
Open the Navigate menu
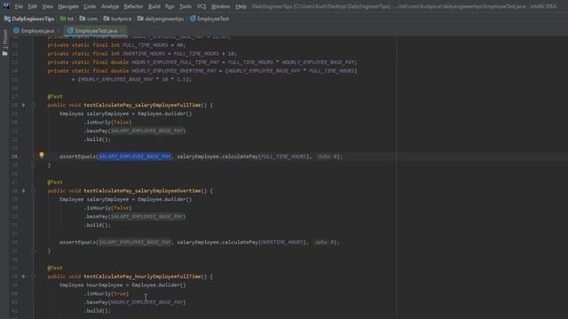click(x=68, y=6)
